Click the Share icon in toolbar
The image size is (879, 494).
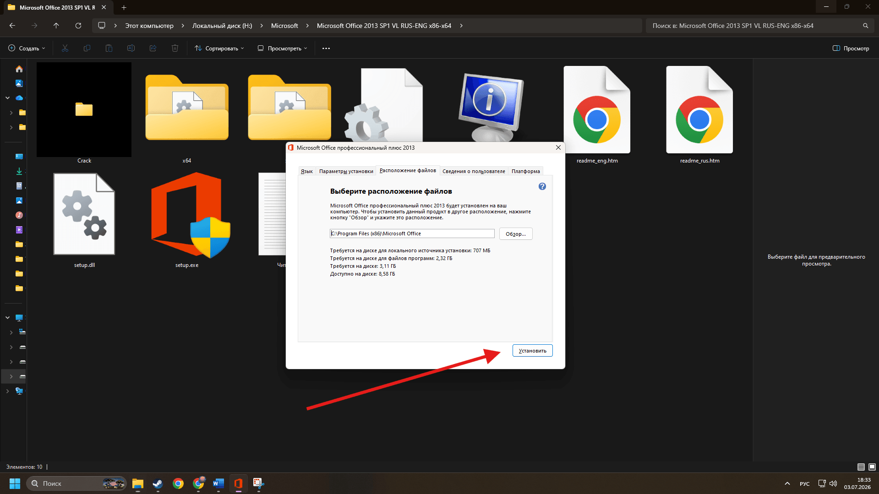[153, 48]
